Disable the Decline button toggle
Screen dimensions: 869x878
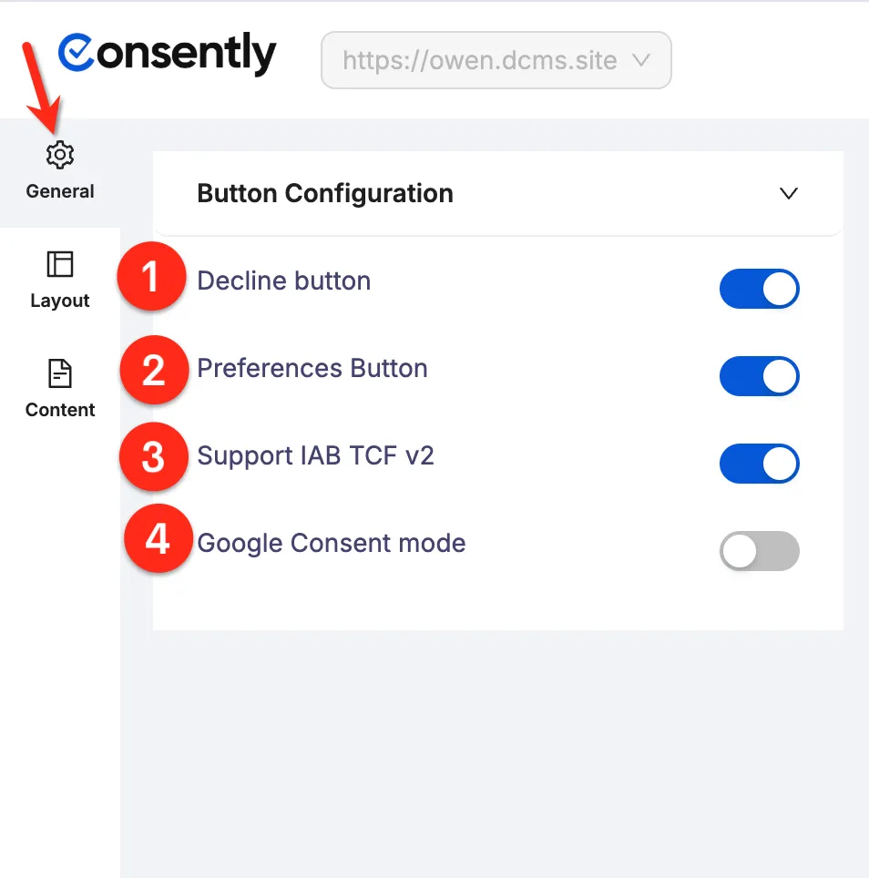[759, 290]
